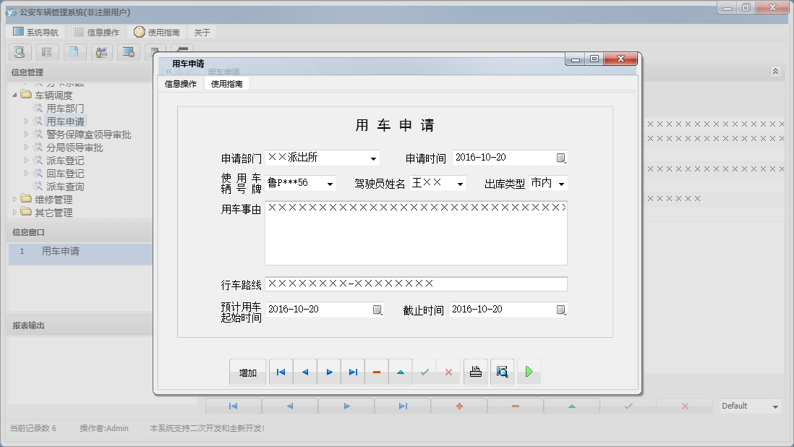Click the user settings icon in main toolbar
The height and width of the screenshot is (447, 794).
pos(101,52)
